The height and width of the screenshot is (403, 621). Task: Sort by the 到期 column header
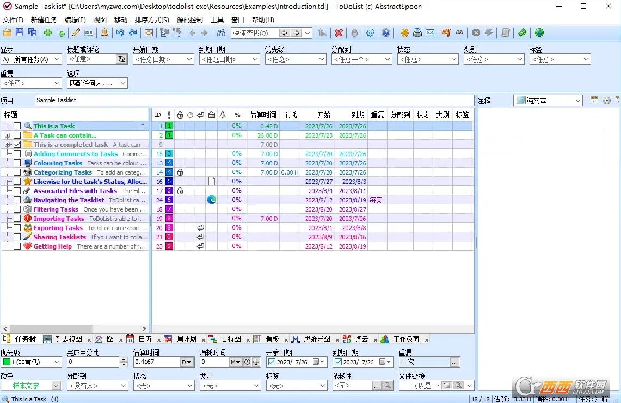pos(358,115)
